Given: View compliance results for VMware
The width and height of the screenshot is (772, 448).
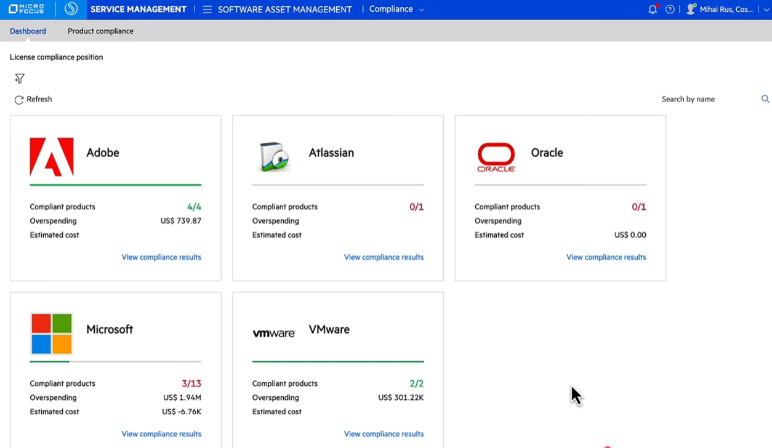Looking at the screenshot, I should pyautogui.click(x=384, y=434).
